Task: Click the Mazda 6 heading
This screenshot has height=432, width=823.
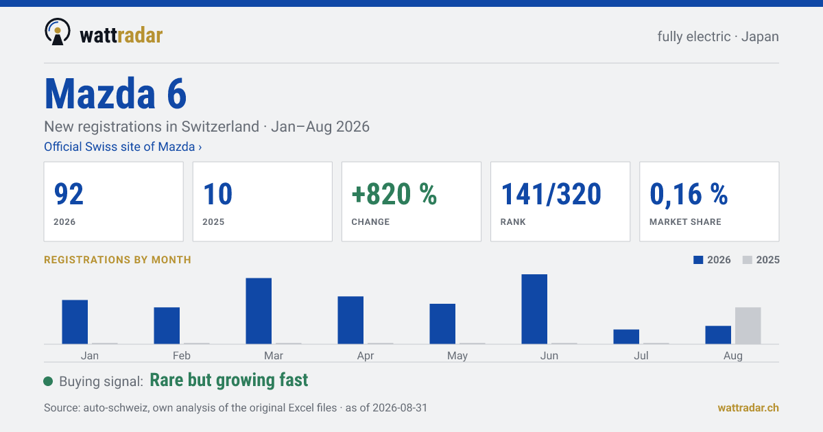Action: (115, 93)
